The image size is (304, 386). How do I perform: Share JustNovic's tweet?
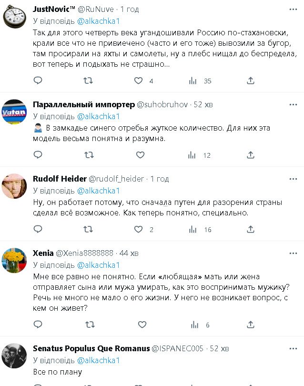(251, 81)
